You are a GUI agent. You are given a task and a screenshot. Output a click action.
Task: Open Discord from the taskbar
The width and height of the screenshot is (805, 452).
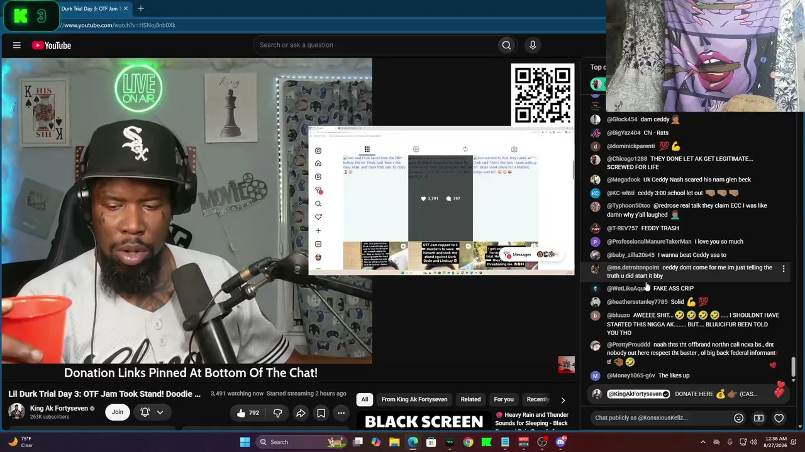(560, 442)
